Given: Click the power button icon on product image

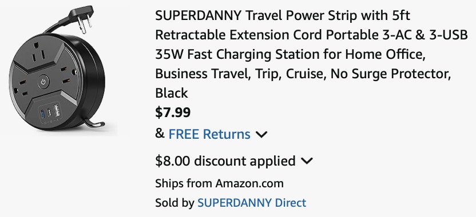Looking at the screenshot, I should pyautogui.click(x=43, y=82).
